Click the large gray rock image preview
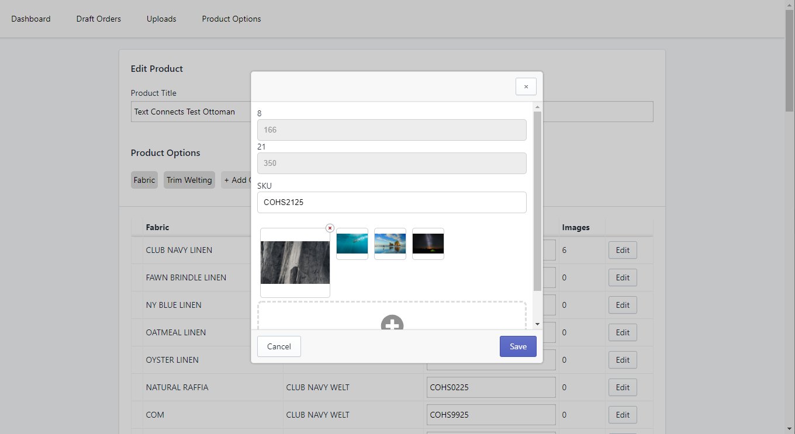The image size is (795, 434). coord(295,262)
